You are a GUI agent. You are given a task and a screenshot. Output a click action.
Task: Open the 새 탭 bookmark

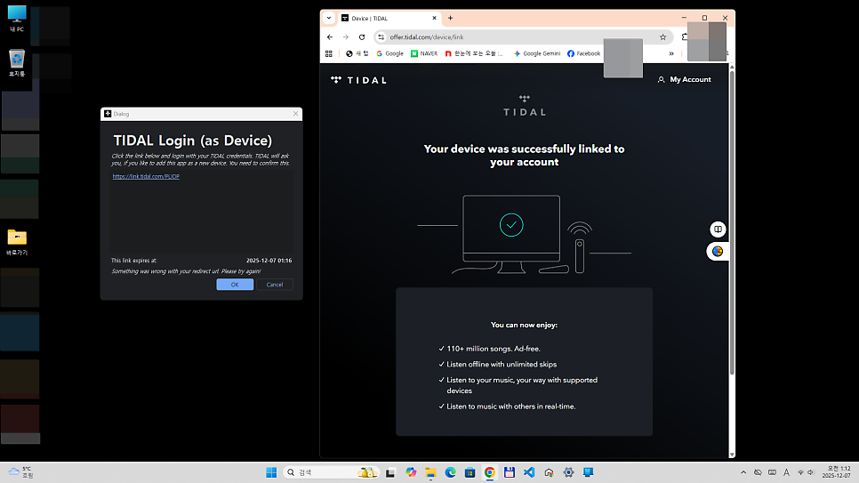(x=357, y=53)
